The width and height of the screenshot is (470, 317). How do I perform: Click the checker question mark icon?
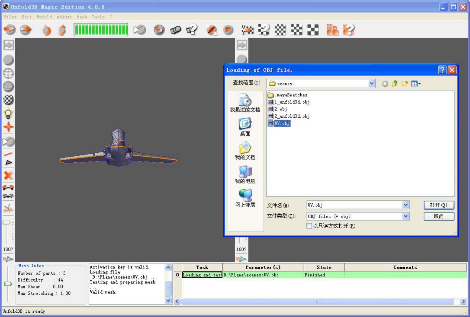264,30
